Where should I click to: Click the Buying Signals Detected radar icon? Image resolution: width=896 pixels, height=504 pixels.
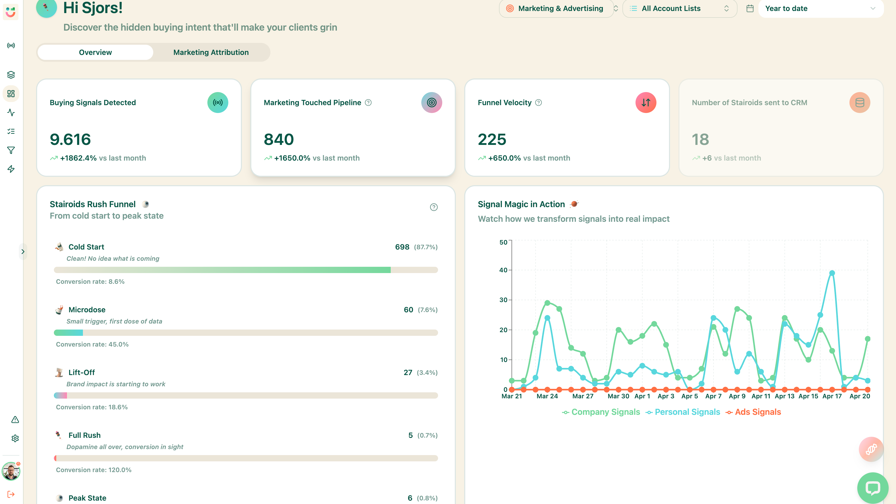(218, 103)
